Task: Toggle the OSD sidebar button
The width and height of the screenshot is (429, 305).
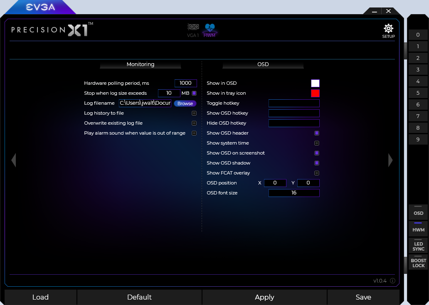Action: pos(418,212)
